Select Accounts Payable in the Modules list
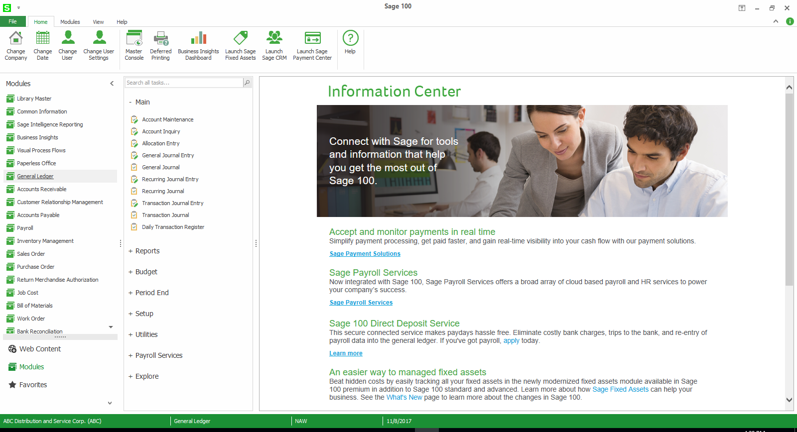The width and height of the screenshot is (797, 432). pyautogui.click(x=38, y=215)
